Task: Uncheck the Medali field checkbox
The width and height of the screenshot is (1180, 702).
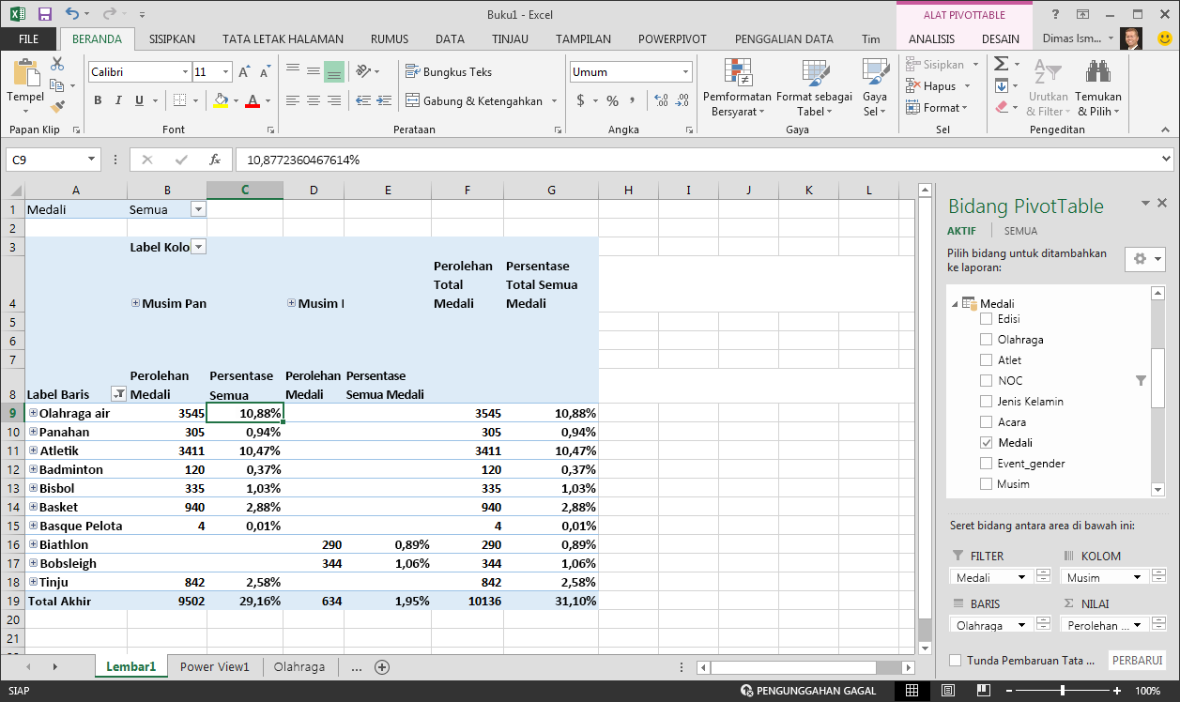Action: tap(986, 443)
